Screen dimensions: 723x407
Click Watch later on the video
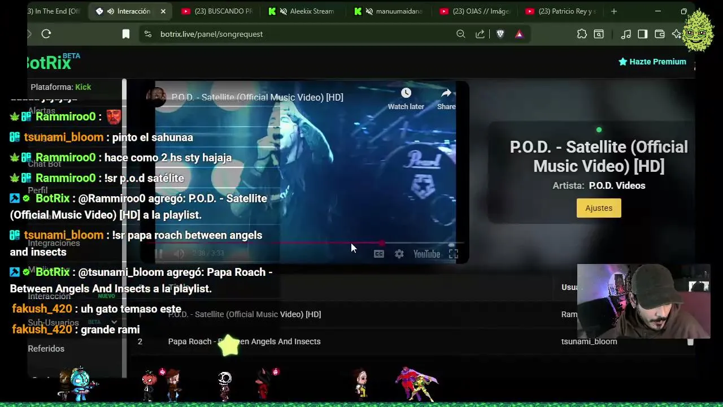click(406, 98)
